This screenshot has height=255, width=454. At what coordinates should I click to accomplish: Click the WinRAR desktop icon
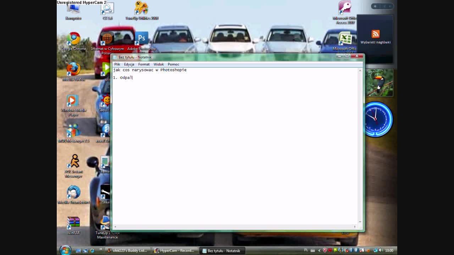(73, 224)
